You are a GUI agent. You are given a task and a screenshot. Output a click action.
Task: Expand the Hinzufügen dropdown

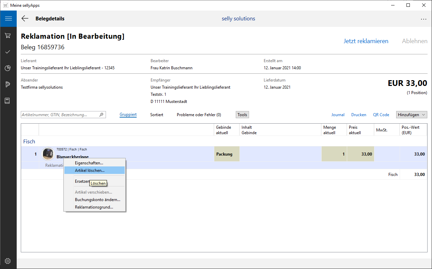411,115
